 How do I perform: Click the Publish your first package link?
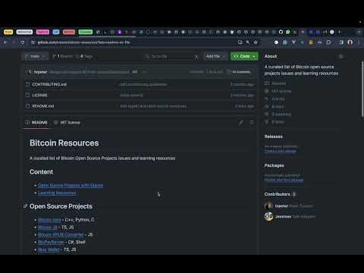pos(284,180)
